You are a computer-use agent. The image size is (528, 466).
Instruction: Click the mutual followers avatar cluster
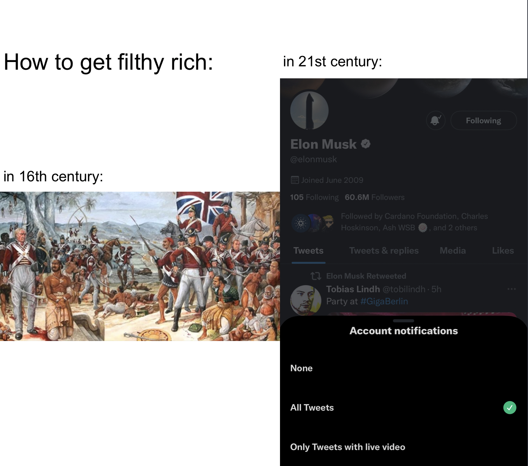(x=313, y=222)
